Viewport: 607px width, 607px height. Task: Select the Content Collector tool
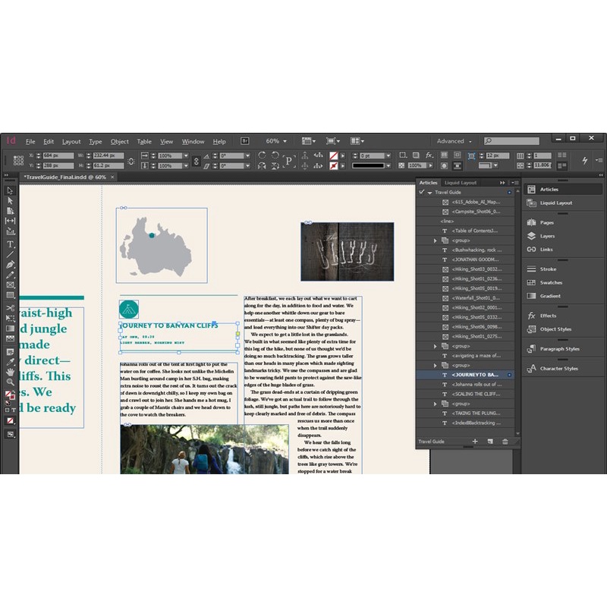tap(10, 231)
